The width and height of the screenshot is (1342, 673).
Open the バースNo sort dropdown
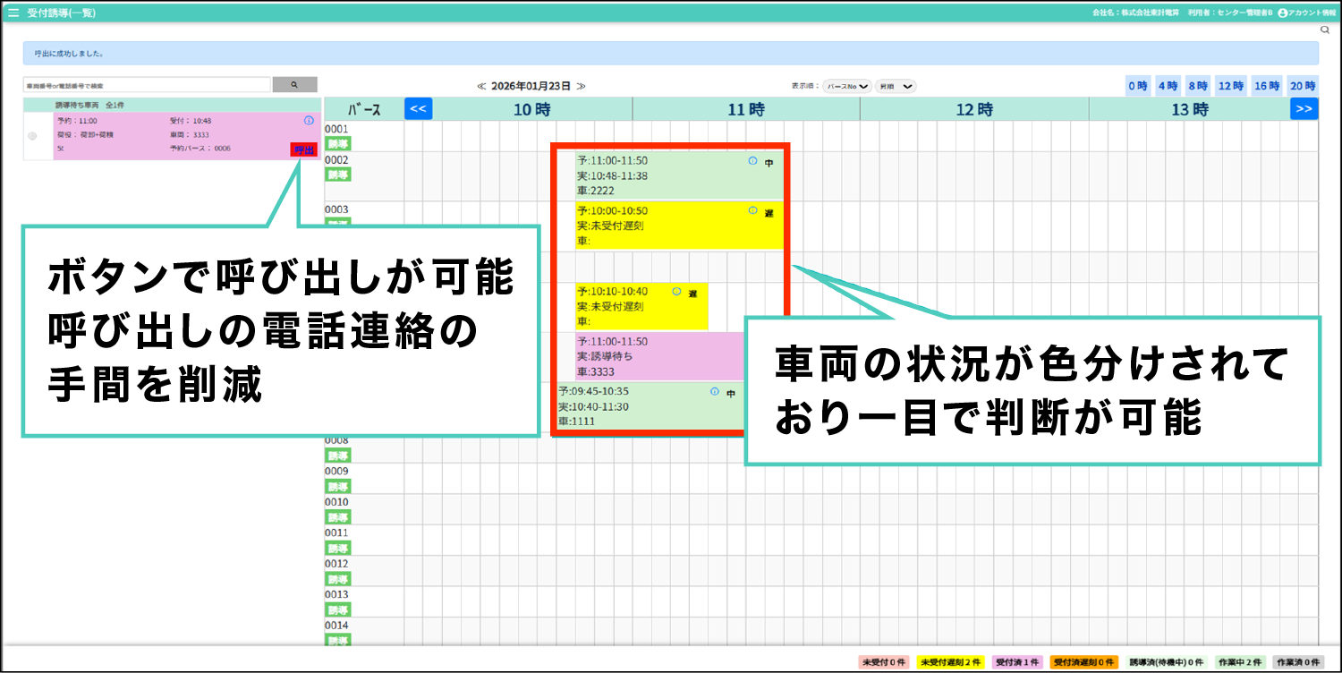point(846,87)
